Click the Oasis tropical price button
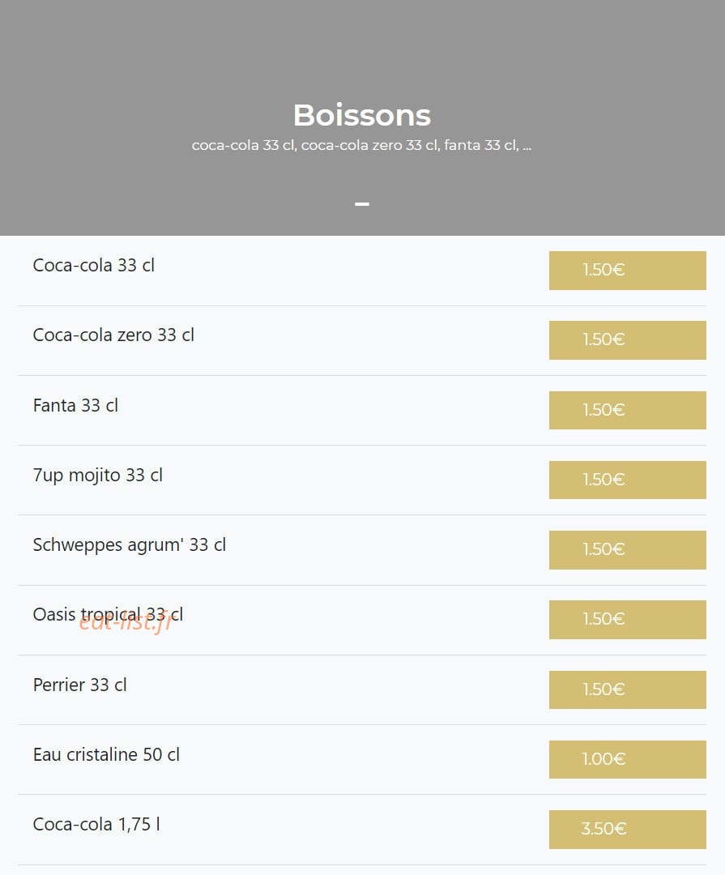 (x=627, y=620)
